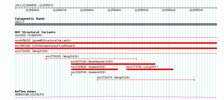Image resolution: width=224 pixels, height=100 pixels.
Task: Click the 111544700 ruler tick label
Action: [60, 10]
